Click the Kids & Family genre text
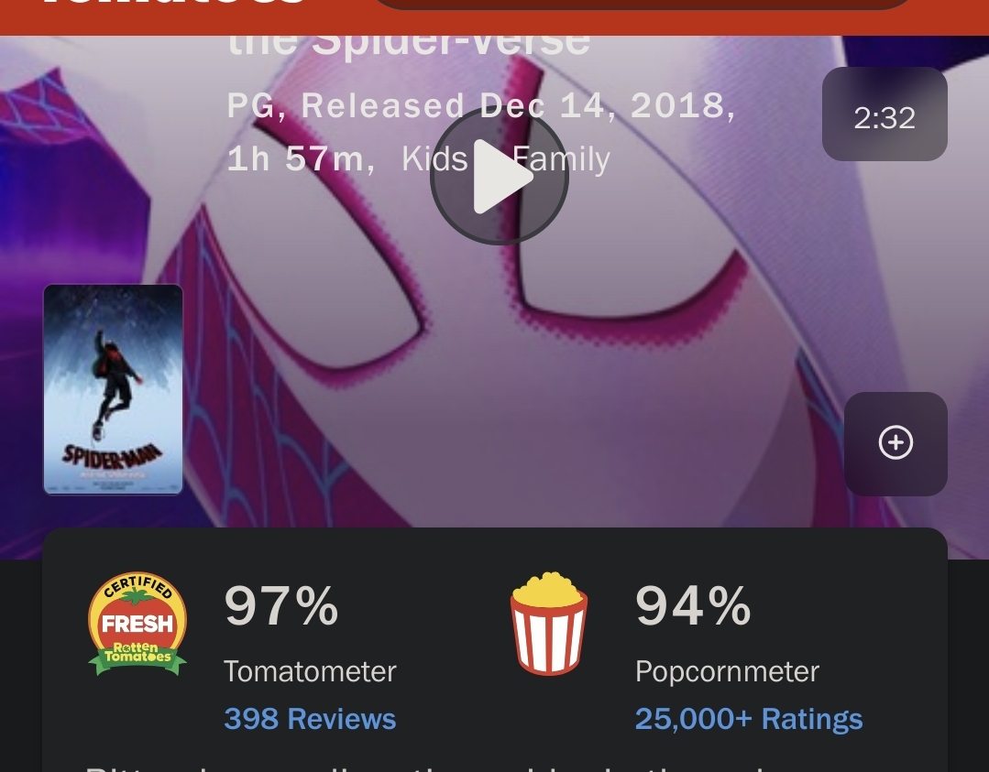Image resolution: width=989 pixels, height=772 pixels. 506,158
